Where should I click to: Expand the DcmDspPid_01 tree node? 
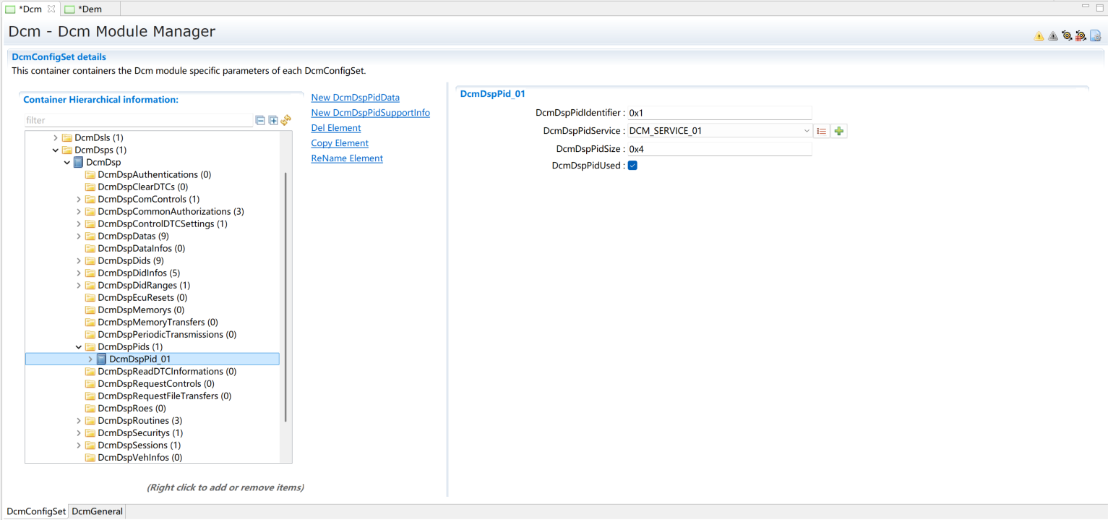[x=90, y=359]
